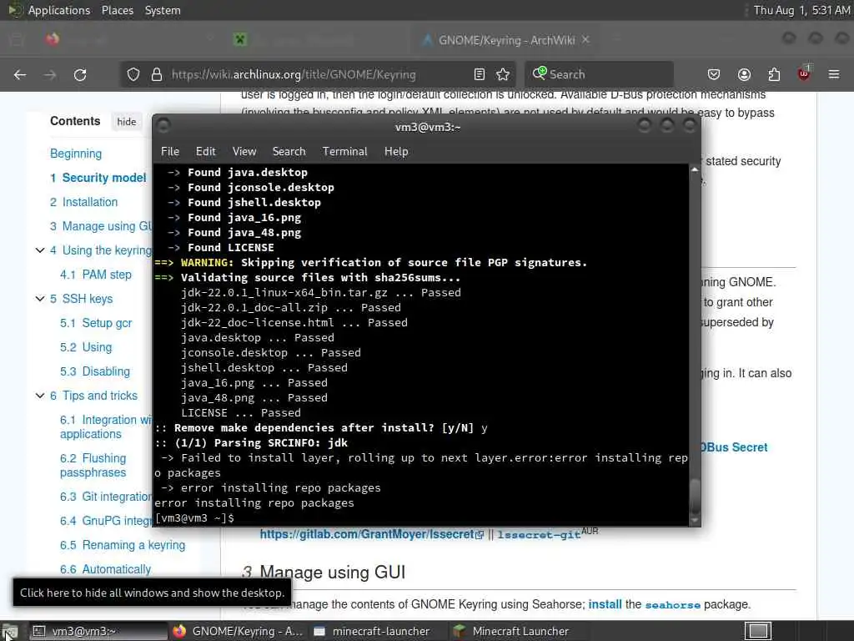Open the terminal Edit menu

[x=205, y=152]
